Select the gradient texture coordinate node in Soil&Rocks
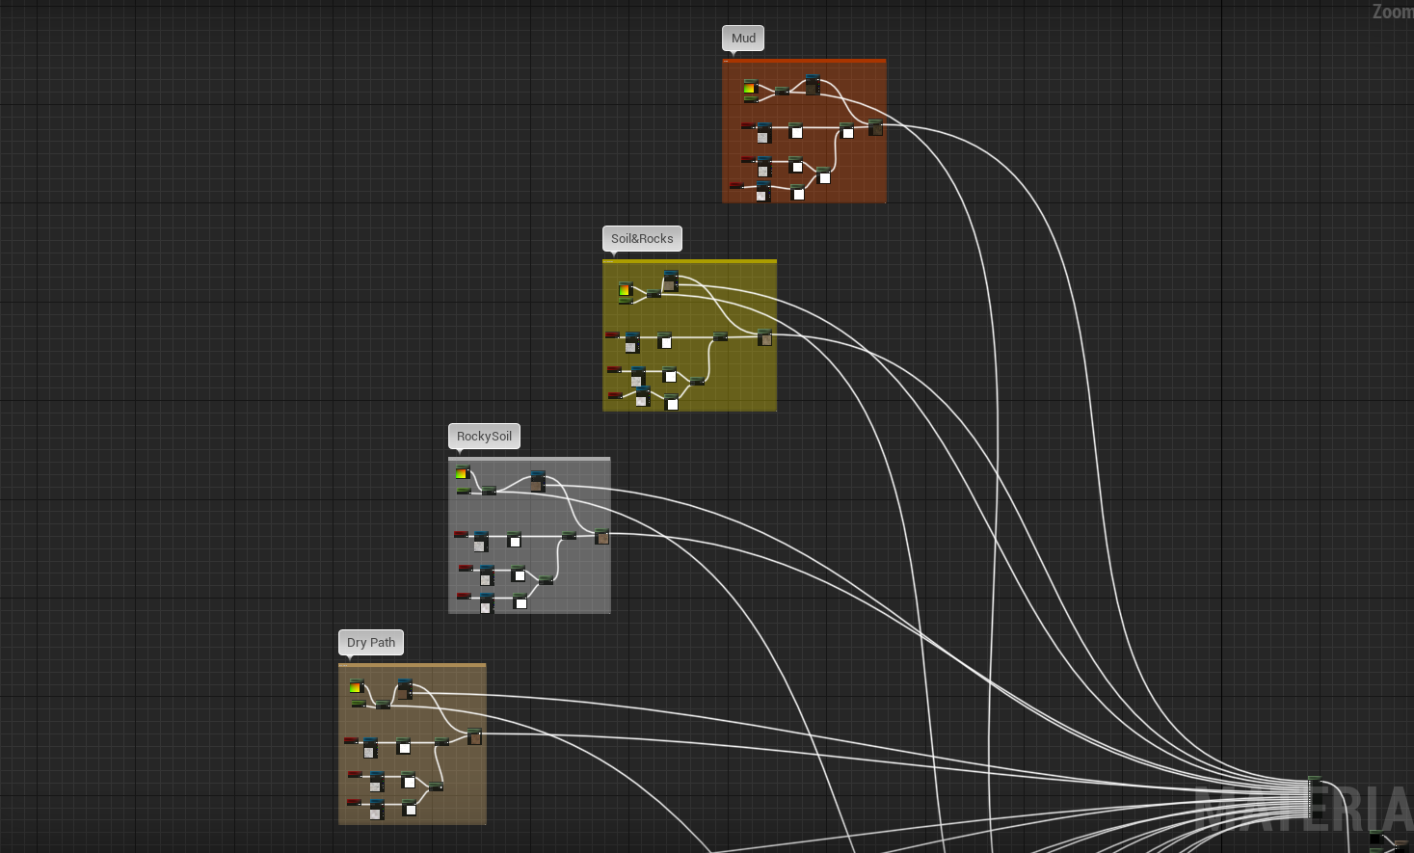 [x=625, y=290]
